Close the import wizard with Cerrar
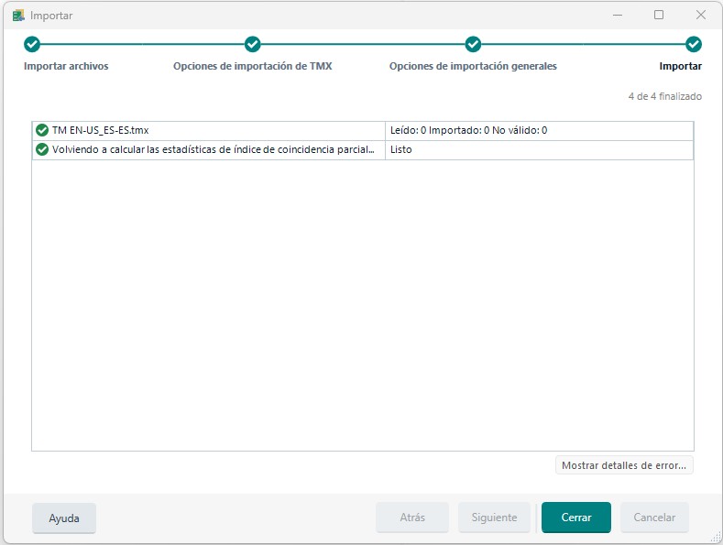Viewport: 723px width, 545px height. click(575, 518)
